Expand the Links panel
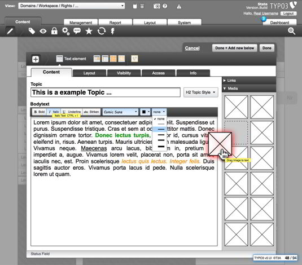 249,81
